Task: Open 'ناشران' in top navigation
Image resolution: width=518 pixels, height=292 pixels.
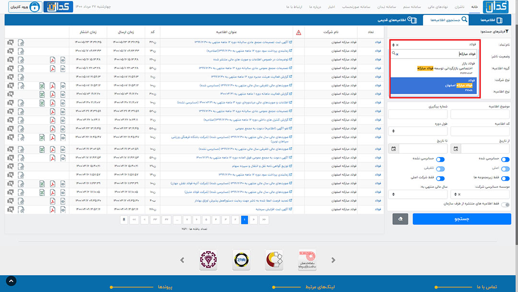Action: click(459, 7)
